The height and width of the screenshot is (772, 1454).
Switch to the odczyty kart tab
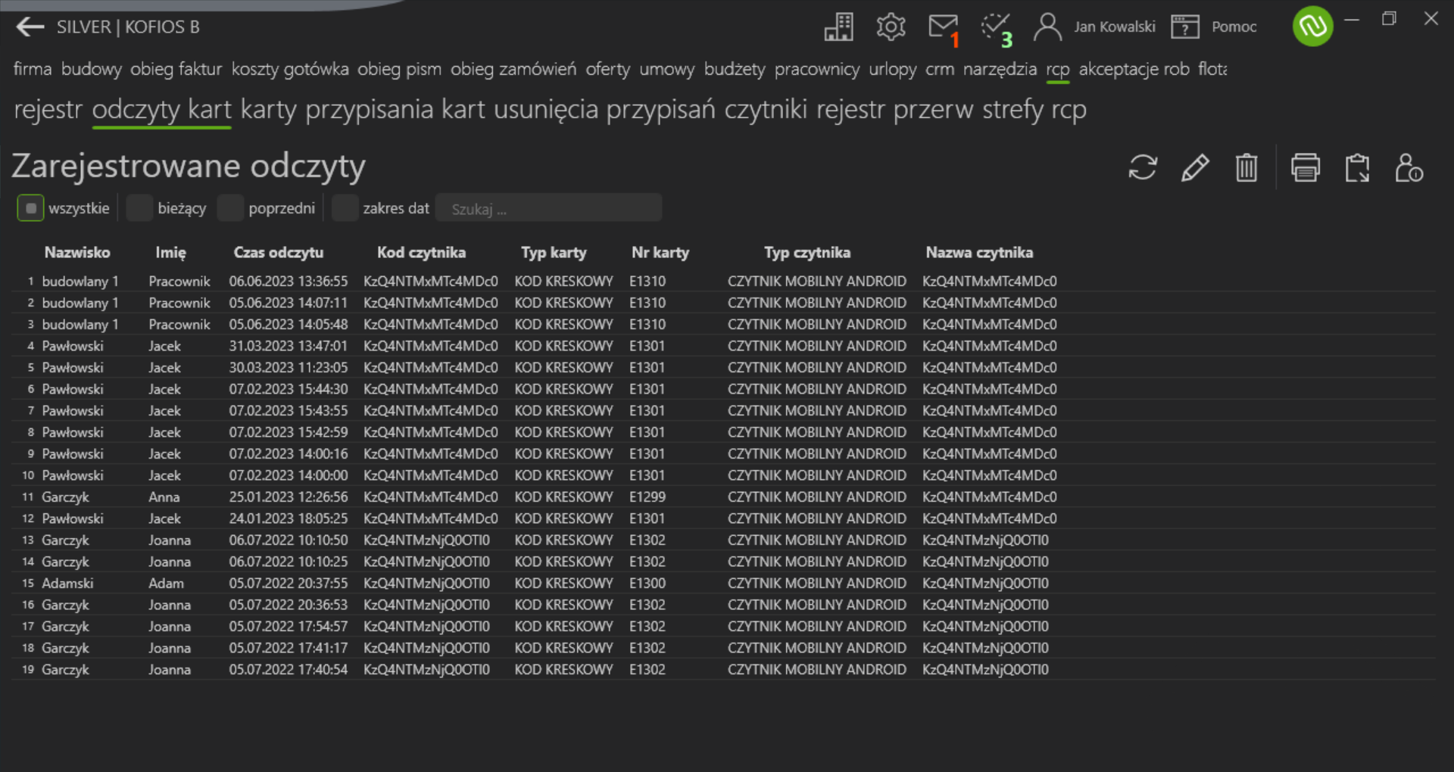click(x=161, y=110)
